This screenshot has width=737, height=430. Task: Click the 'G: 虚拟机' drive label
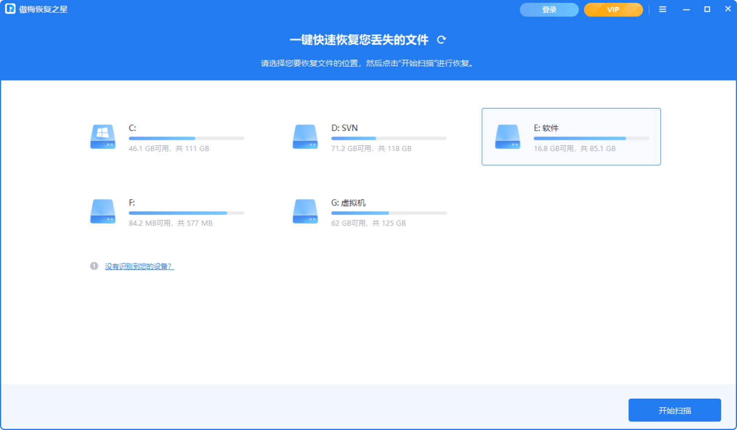pyautogui.click(x=349, y=203)
